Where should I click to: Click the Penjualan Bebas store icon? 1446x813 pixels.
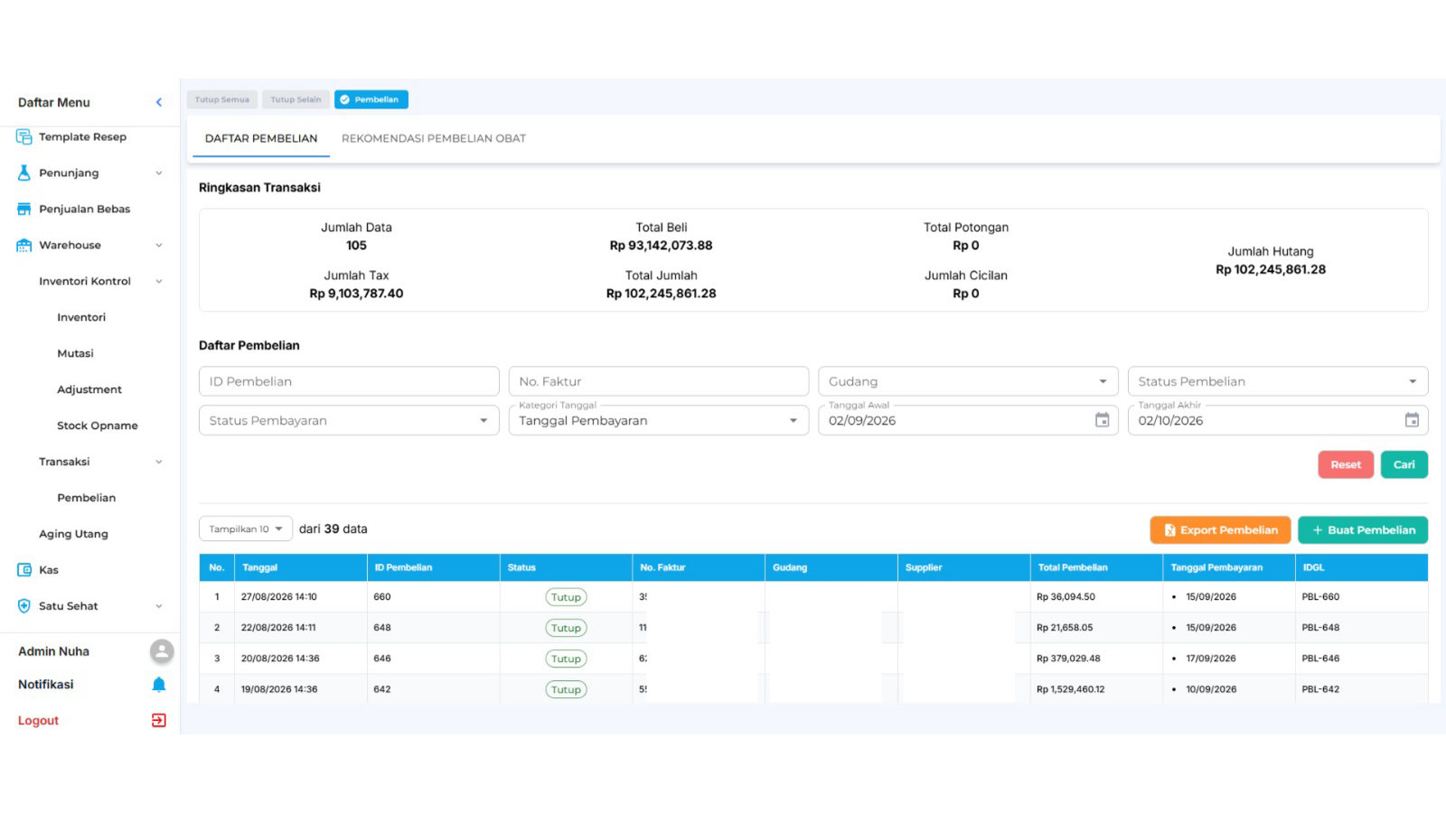pyautogui.click(x=24, y=209)
